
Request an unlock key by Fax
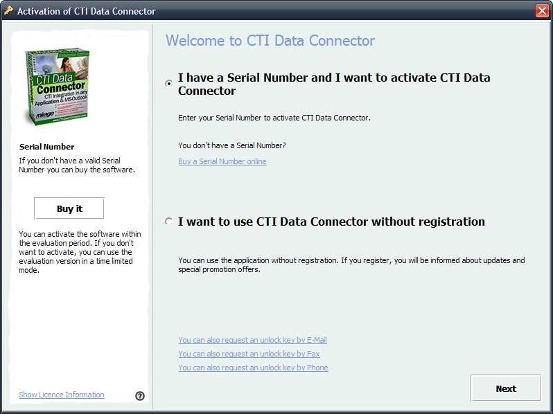click(249, 354)
